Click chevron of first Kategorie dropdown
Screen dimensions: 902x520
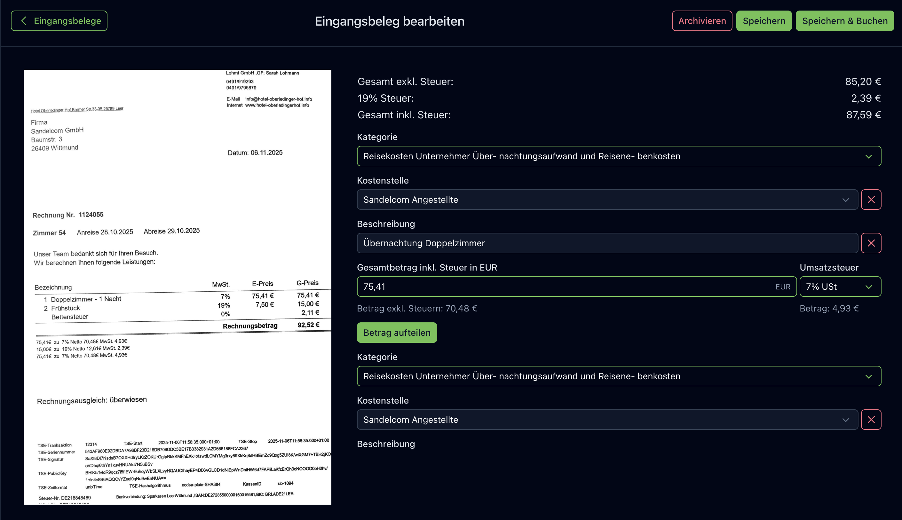click(x=868, y=156)
